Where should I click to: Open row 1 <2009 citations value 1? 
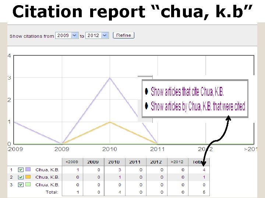tap(78, 170)
